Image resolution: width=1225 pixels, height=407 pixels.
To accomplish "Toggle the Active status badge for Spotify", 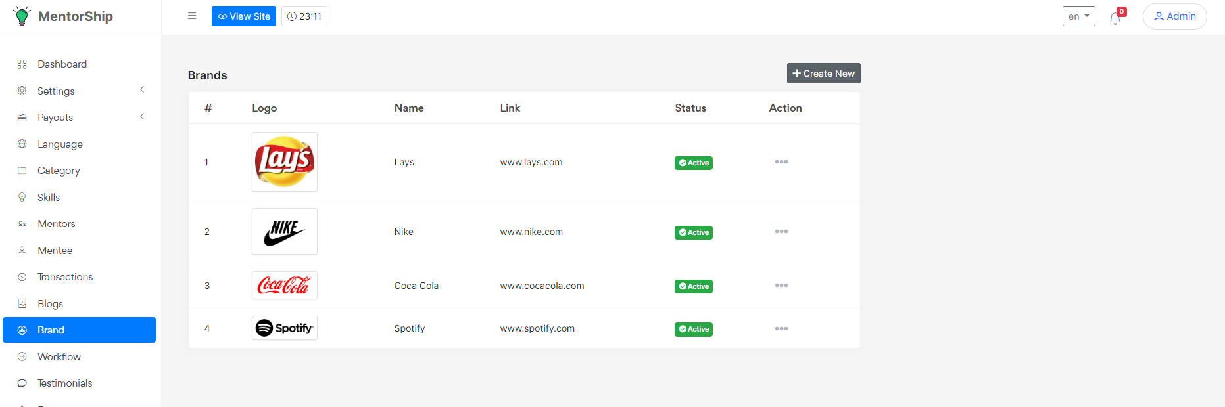I will 693,329.
